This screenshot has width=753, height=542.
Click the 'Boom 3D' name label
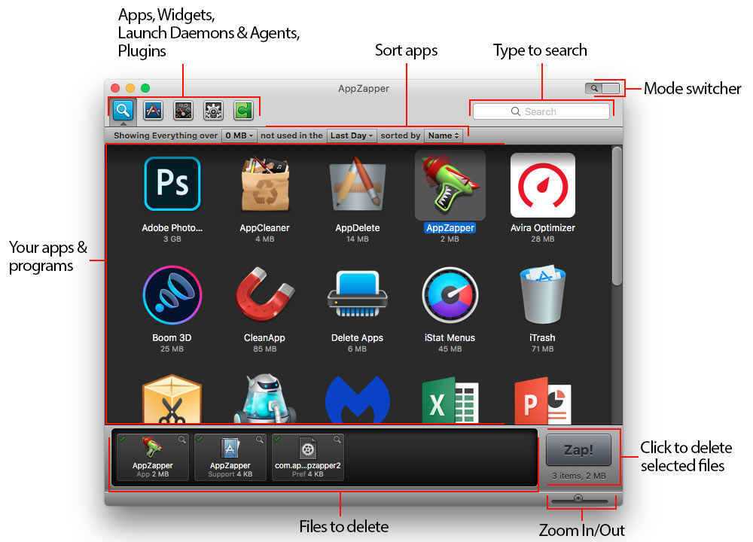pos(172,338)
